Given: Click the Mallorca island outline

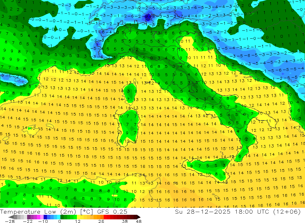Looking at the screenshot, I should click(31, 130).
